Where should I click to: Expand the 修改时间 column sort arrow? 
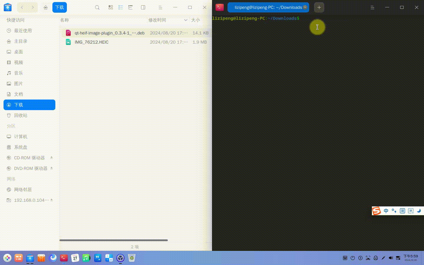click(186, 20)
